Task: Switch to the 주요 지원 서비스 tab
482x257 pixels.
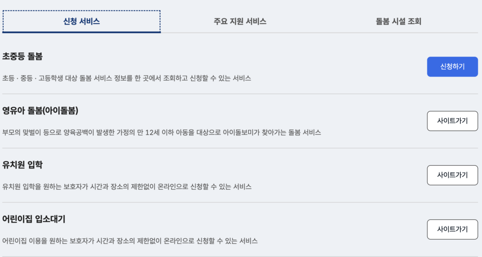Action: tap(240, 21)
